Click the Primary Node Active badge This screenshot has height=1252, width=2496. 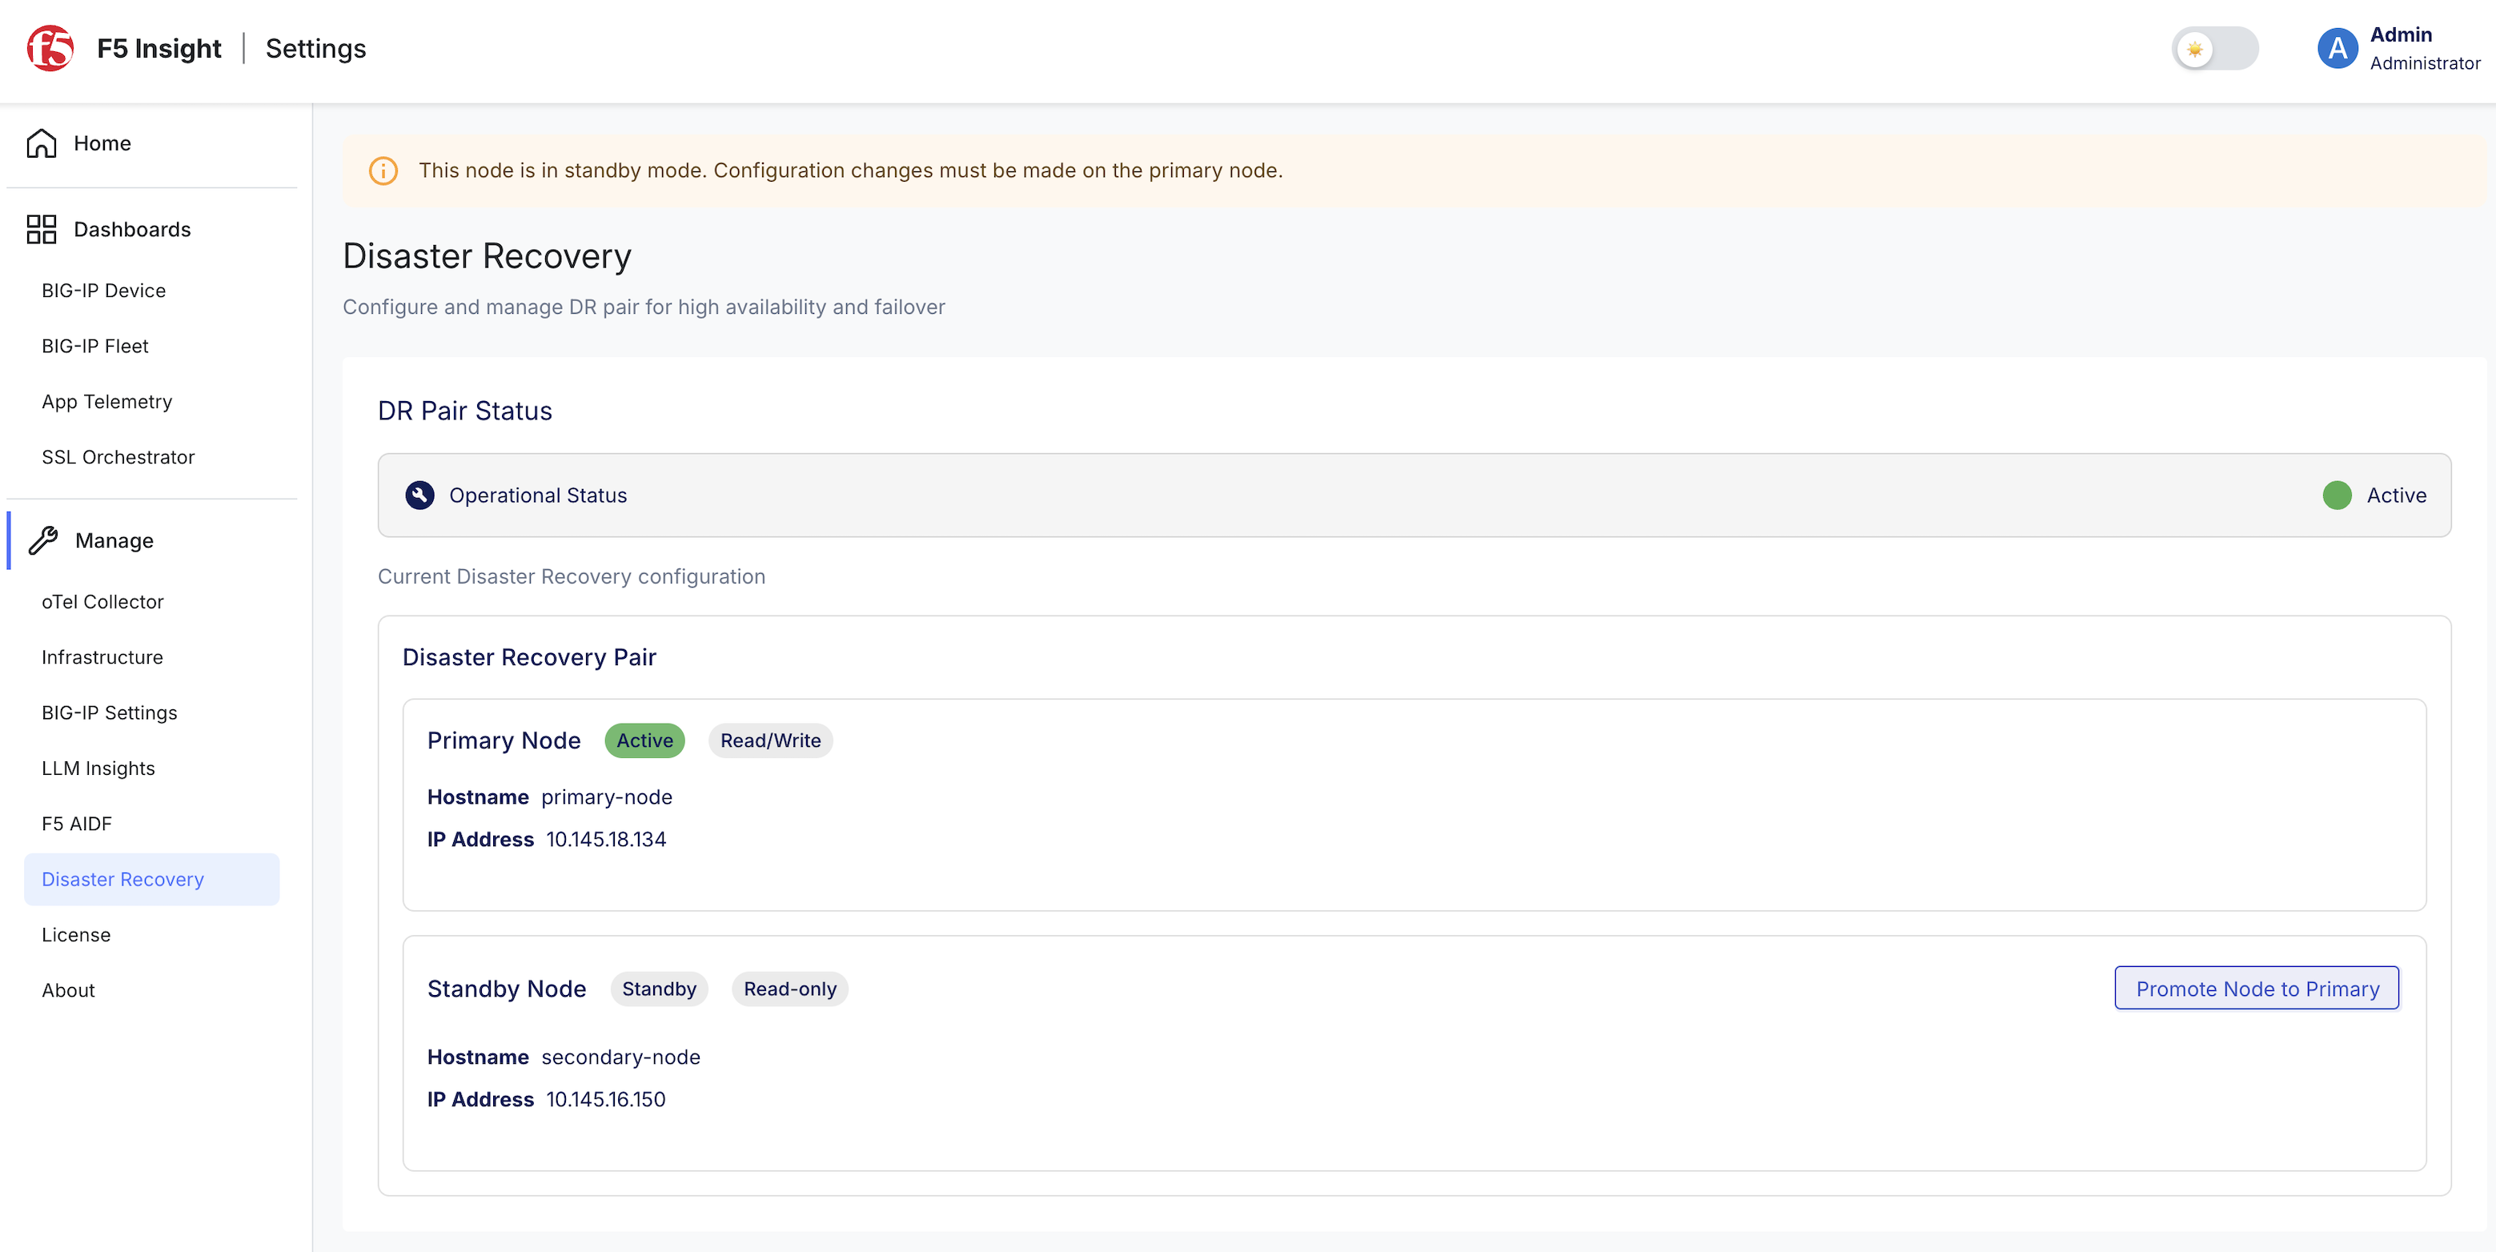tap(644, 740)
